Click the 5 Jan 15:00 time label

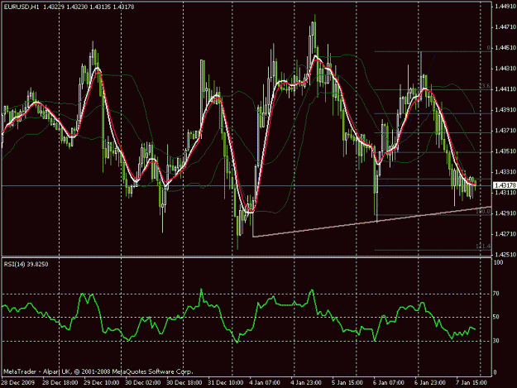[x=347, y=383]
